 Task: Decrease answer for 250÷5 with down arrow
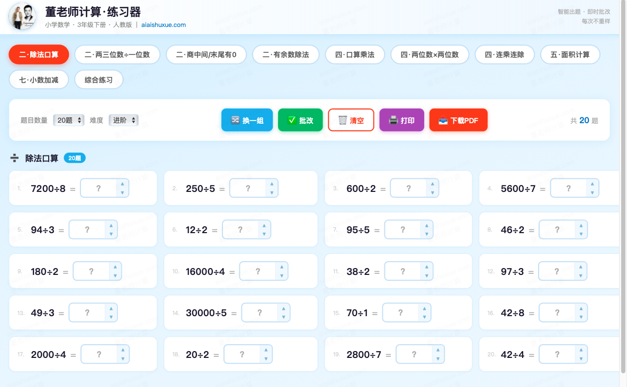click(x=272, y=193)
